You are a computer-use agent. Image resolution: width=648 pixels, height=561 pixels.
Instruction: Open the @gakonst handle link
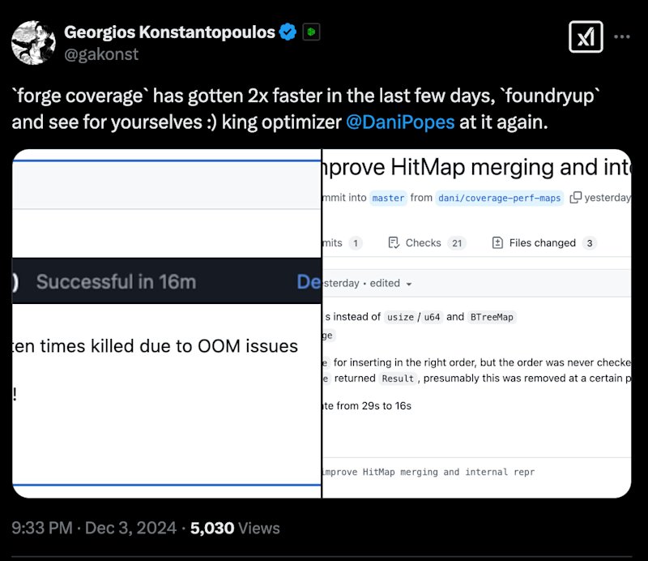101,54
